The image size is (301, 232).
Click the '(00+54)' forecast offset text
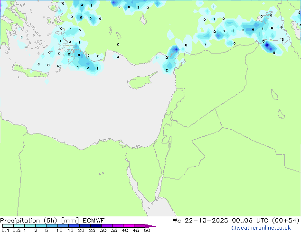[x=286, y=221]
